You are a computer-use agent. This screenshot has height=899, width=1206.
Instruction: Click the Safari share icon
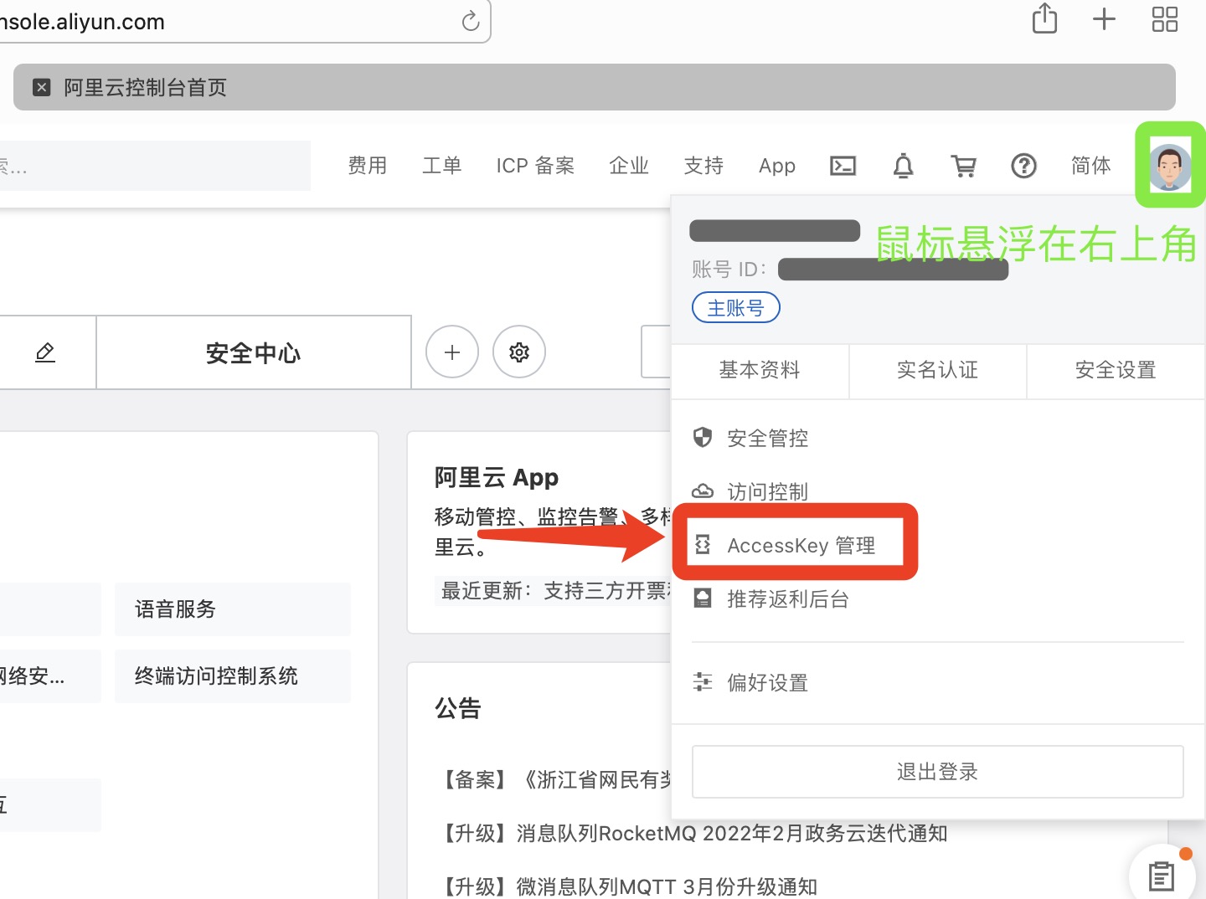pos(1044,18)
